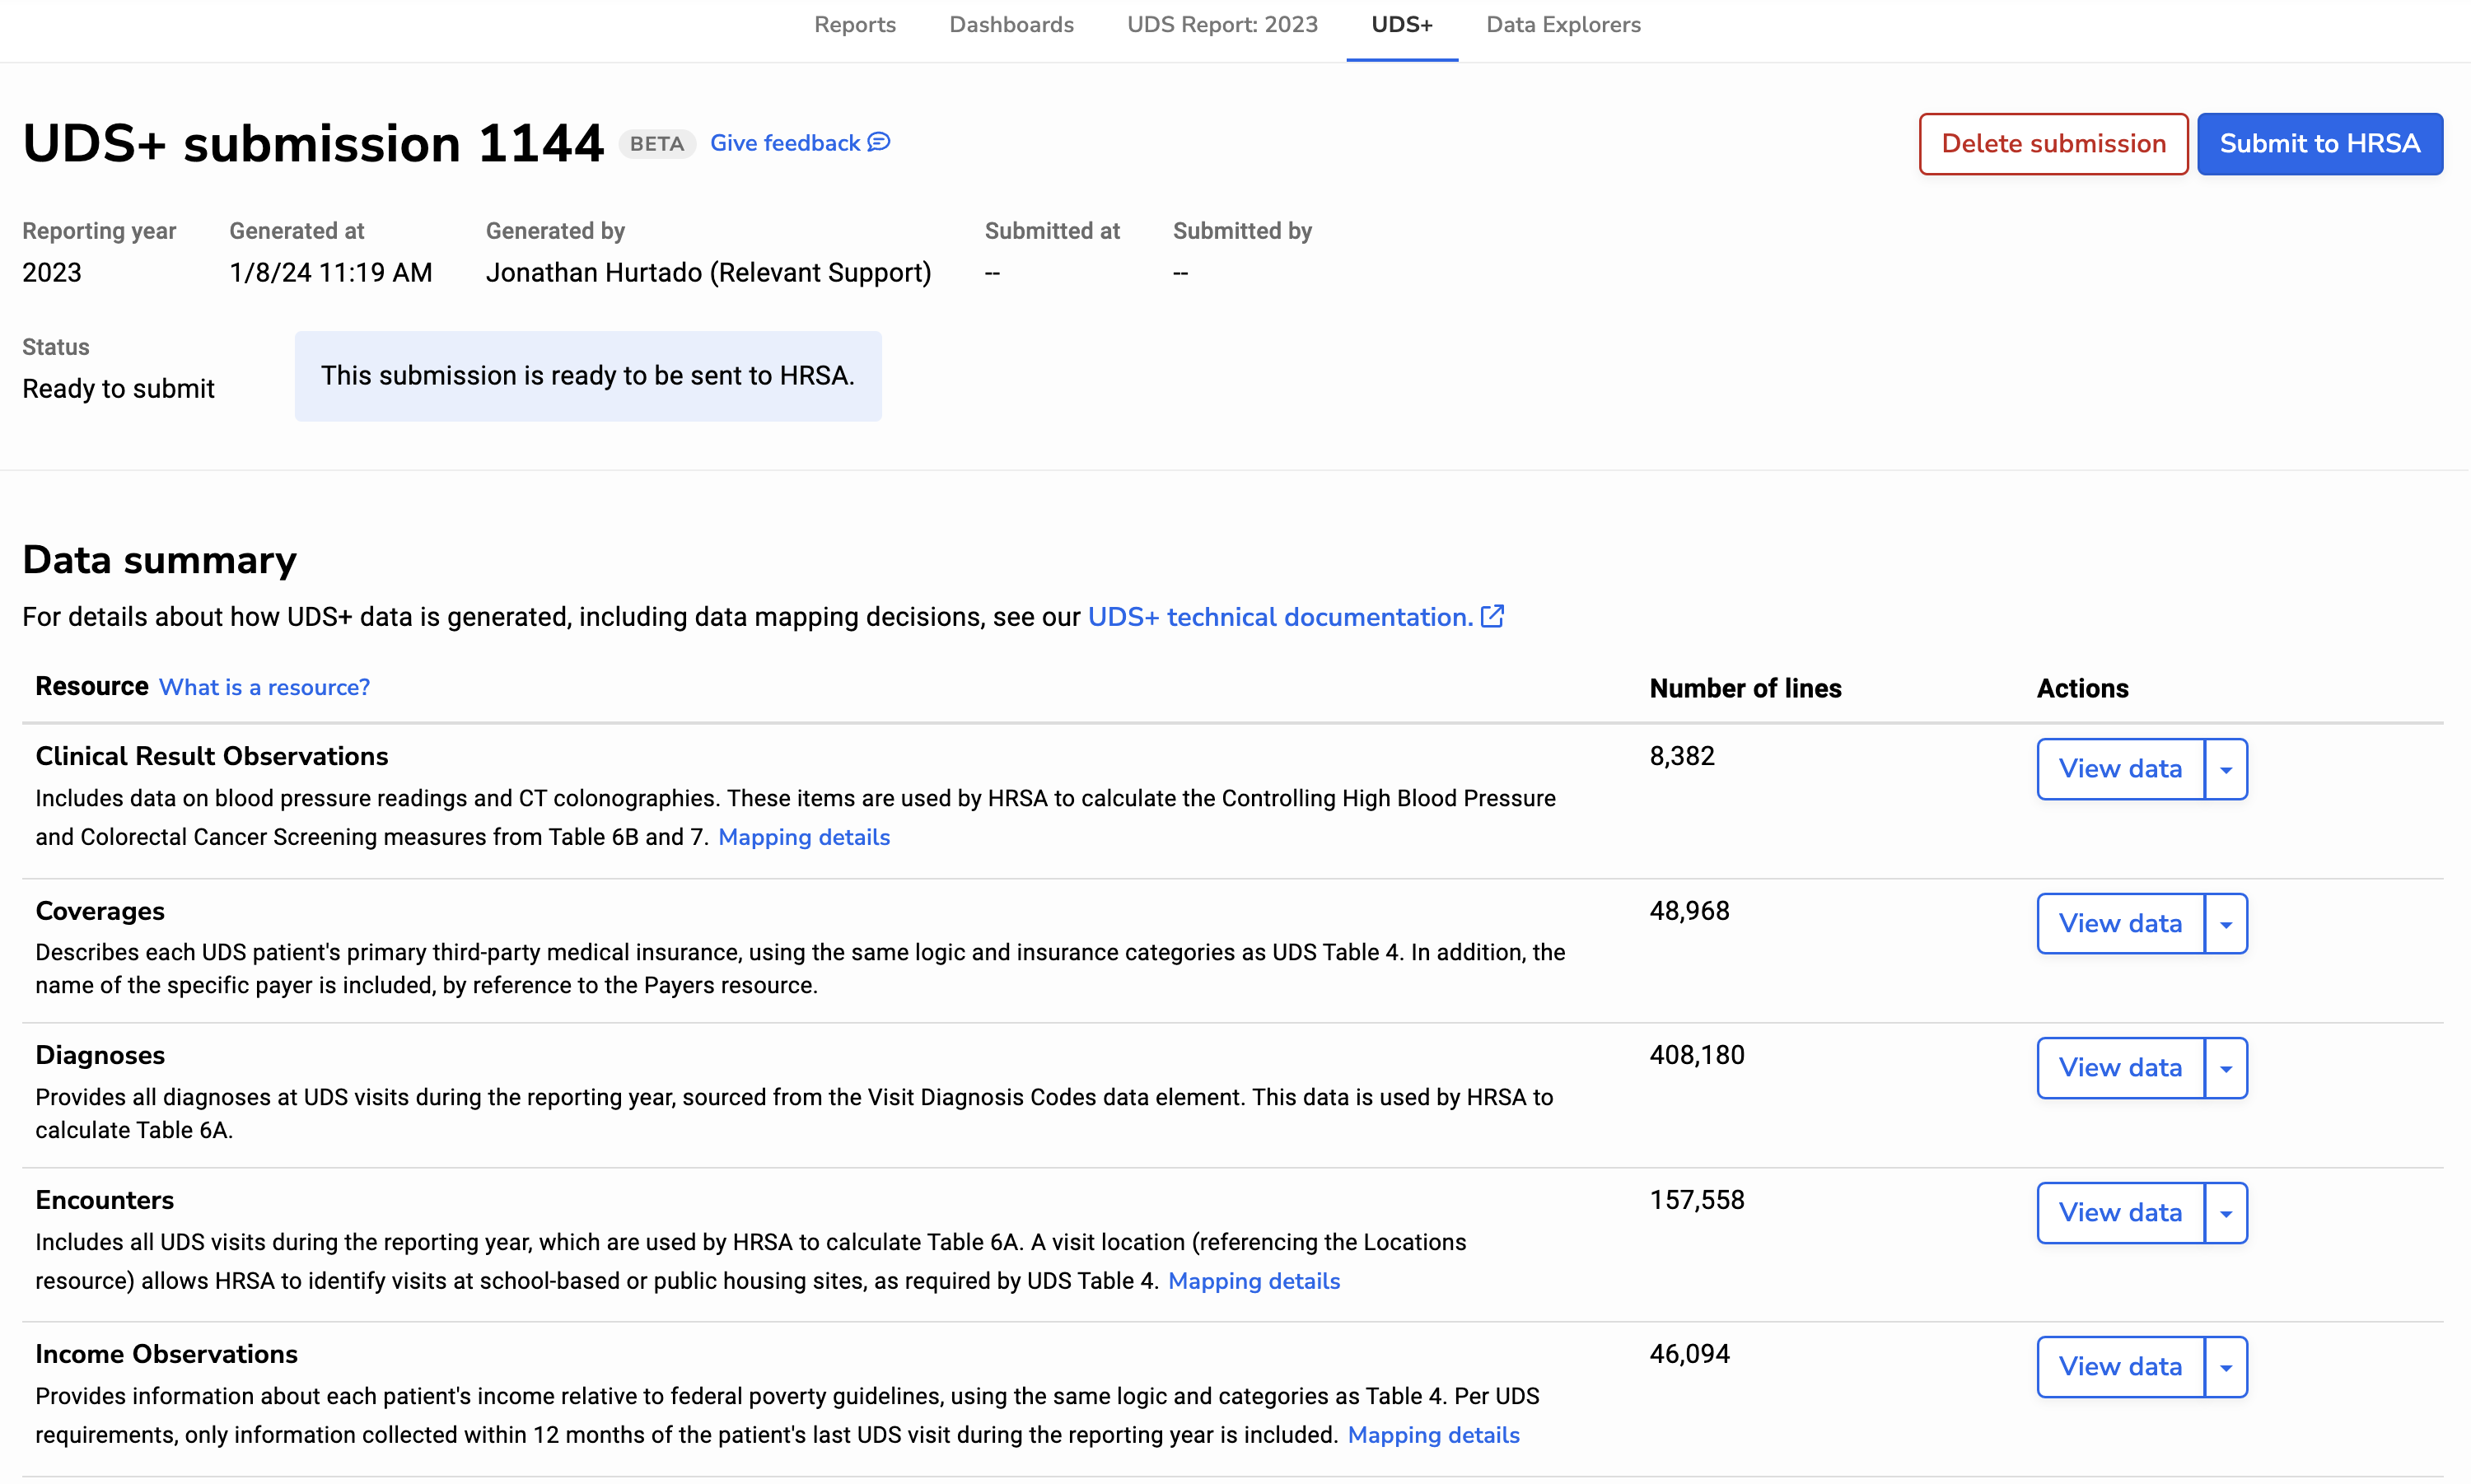The height and width of the screenshot is (1484, 2471).
Task: Expand Diagnoses View data dropdown arrow
Action: click(2226, 1068)
